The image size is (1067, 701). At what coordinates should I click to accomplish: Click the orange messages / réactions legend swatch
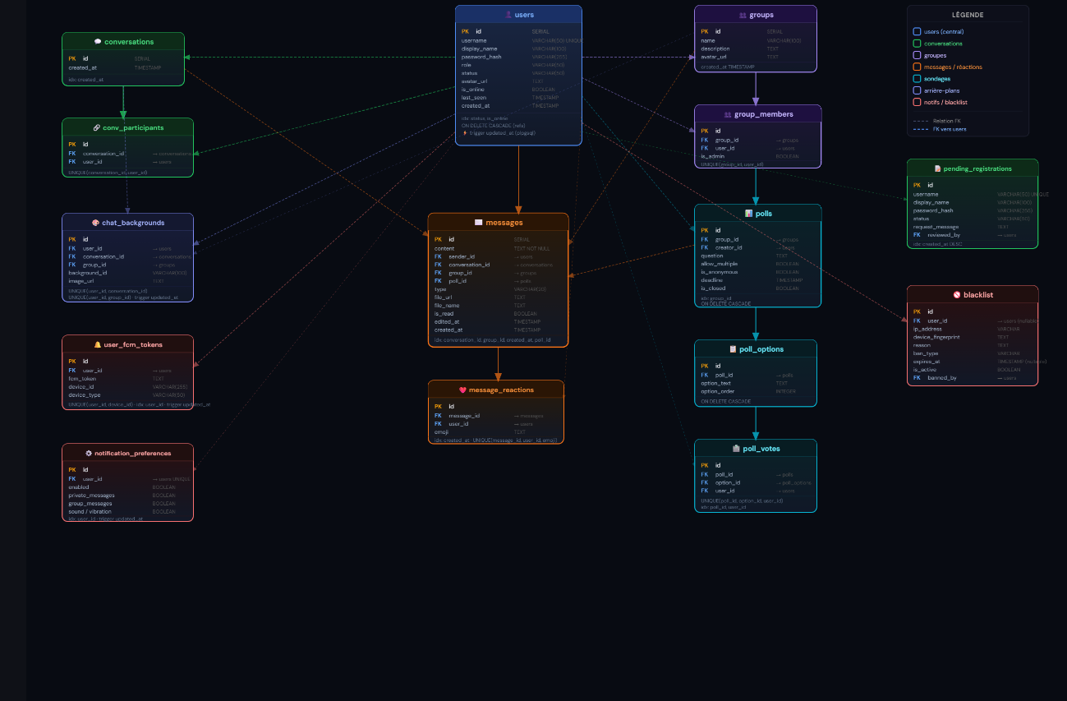[x=917, y=67]
